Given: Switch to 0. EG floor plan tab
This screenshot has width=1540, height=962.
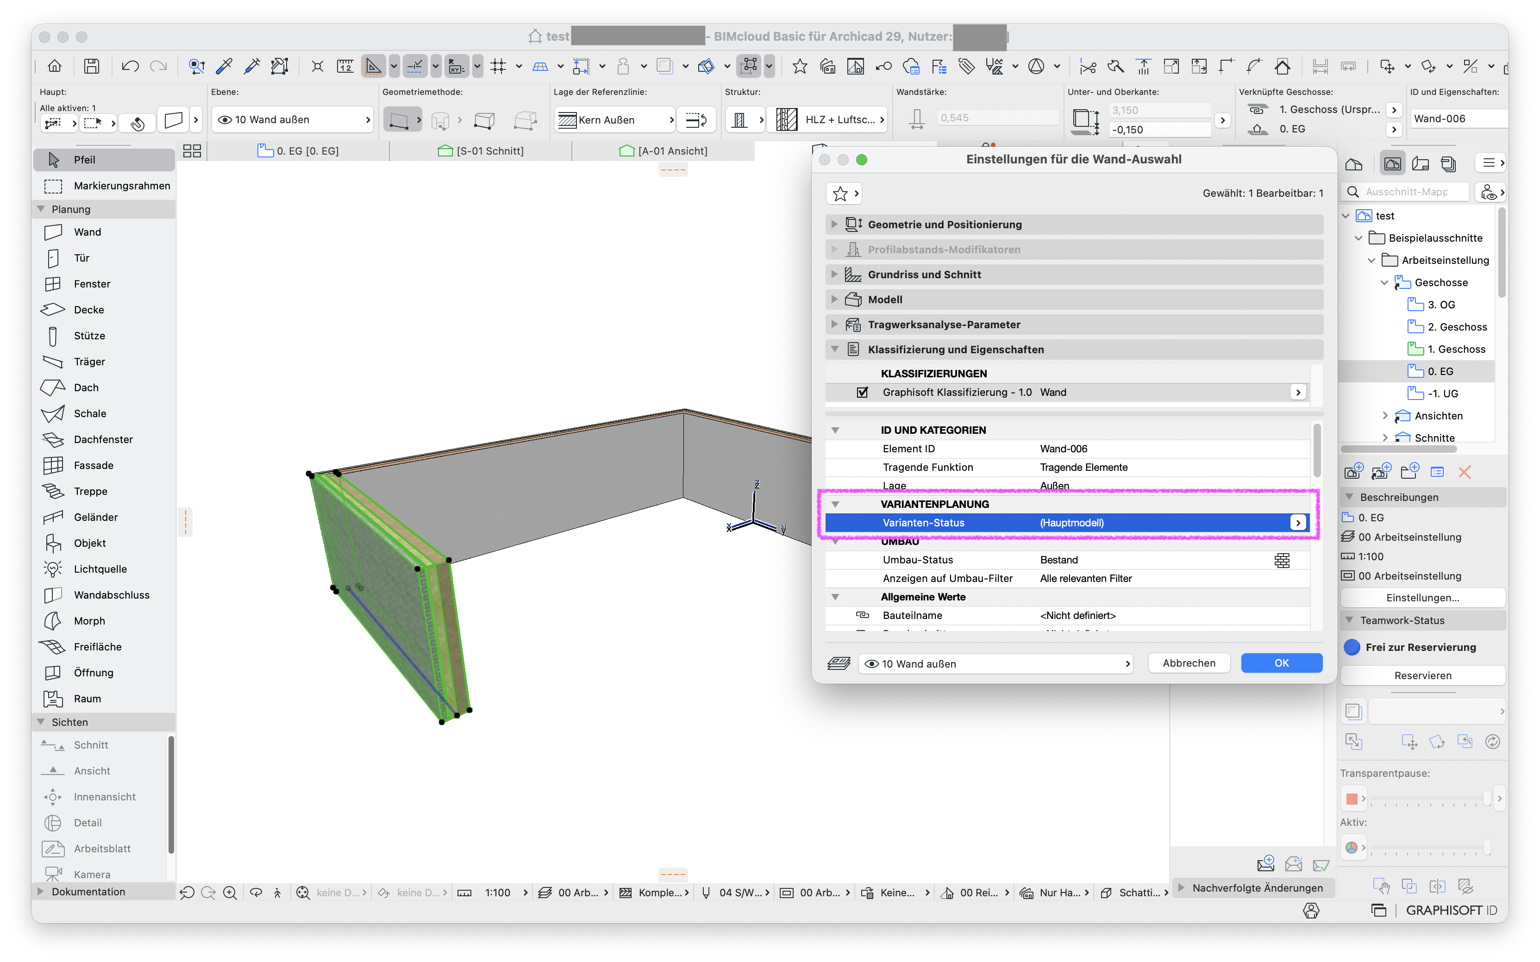Looking at the screenshot, I should click(x=298, y=151).
